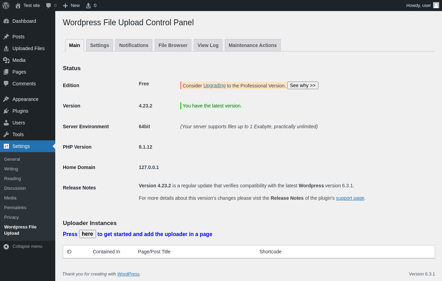
Task: Click the Appearance paintbrush icon
Action: [6, 99]
